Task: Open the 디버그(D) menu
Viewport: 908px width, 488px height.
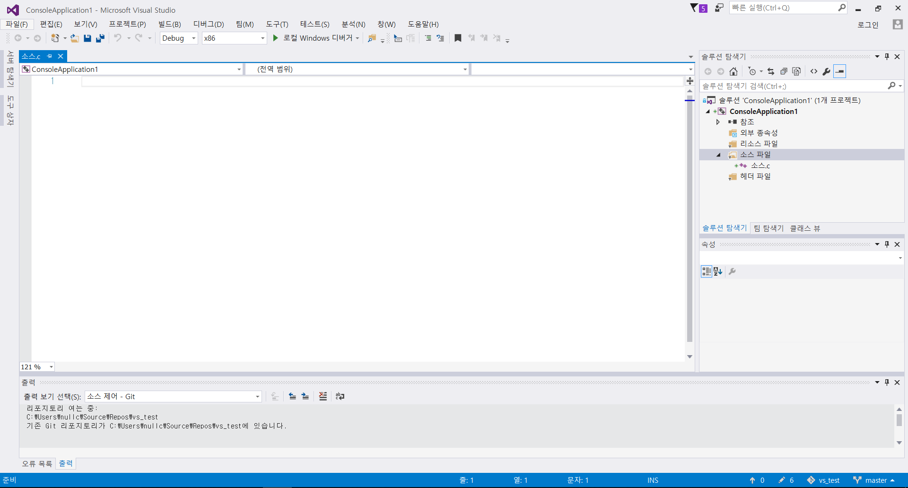Action: click(209, 24)
